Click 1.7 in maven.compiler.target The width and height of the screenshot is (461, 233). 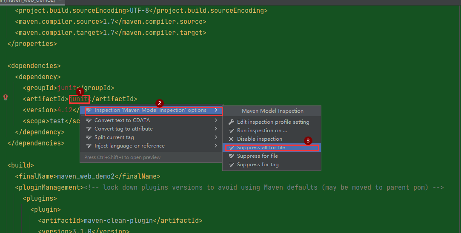coord(109,33)
